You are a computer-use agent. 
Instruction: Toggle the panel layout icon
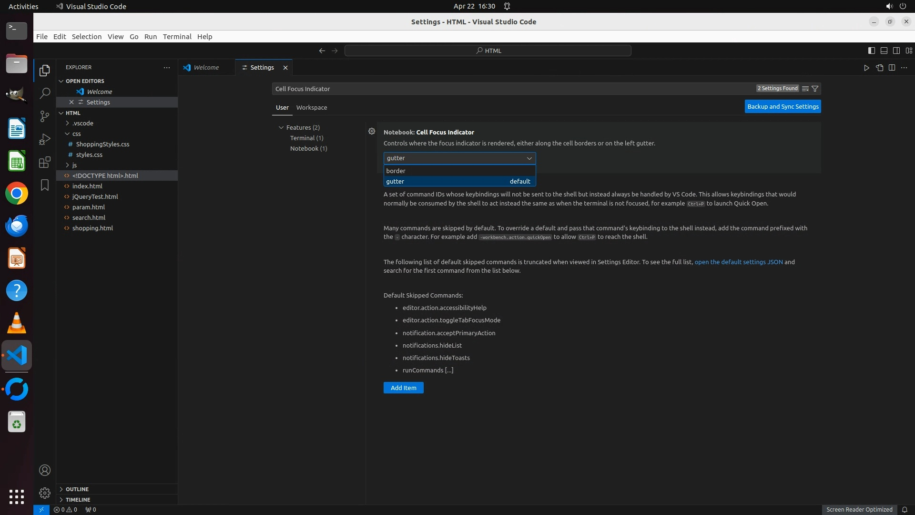[x=884, y=51]
